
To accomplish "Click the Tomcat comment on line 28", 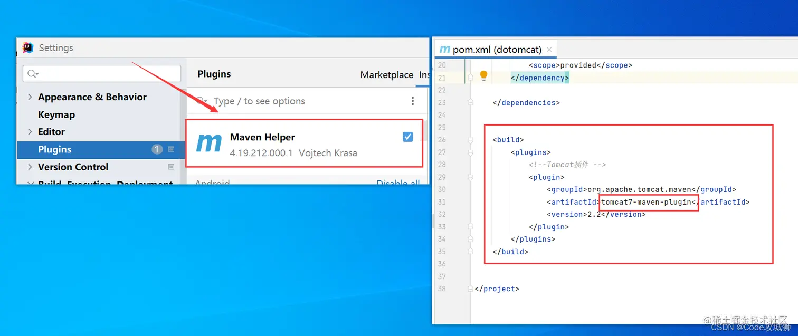I will (567, 165).
